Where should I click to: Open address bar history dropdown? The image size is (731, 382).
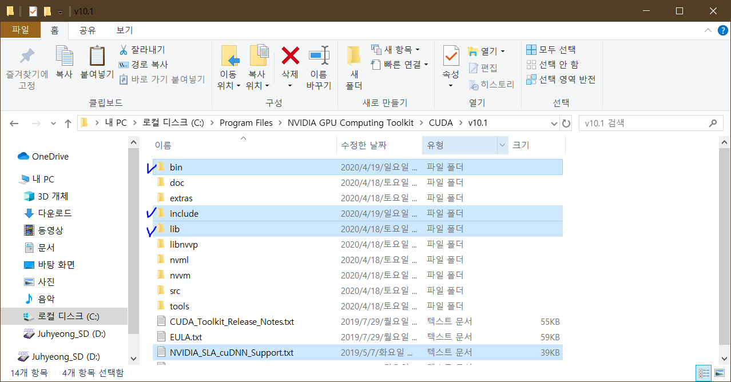[x=554, y=124]
